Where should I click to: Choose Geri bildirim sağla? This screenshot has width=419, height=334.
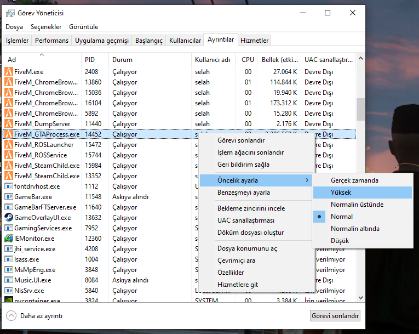pyautogui.click(x=256, y=165)
